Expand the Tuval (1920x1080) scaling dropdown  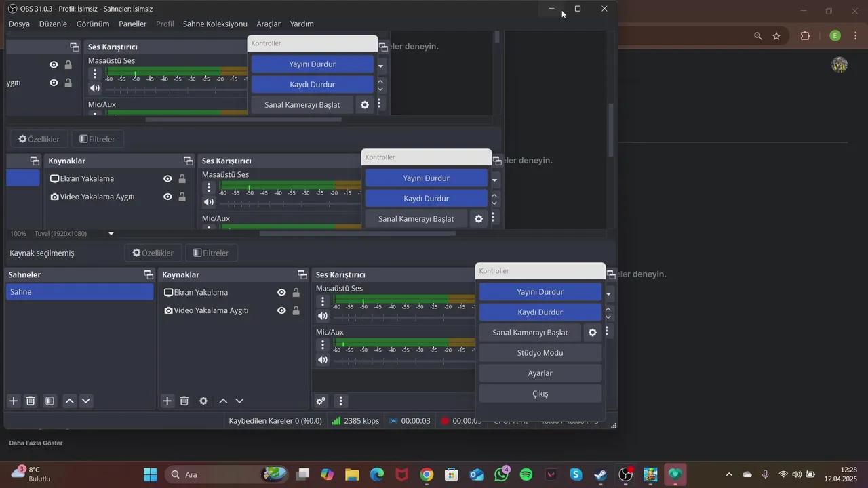(x=111, y=234)
